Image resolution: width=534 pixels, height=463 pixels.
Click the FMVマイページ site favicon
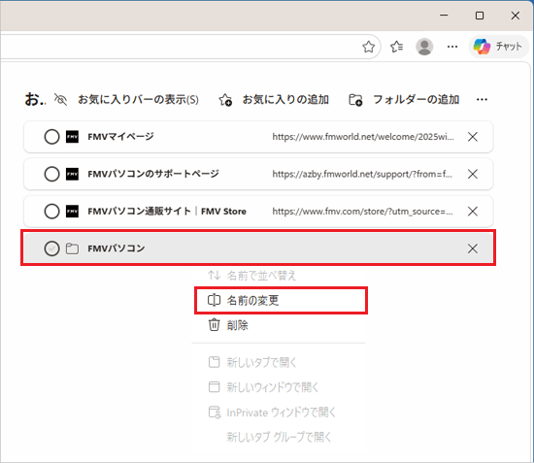click(72, 137)
